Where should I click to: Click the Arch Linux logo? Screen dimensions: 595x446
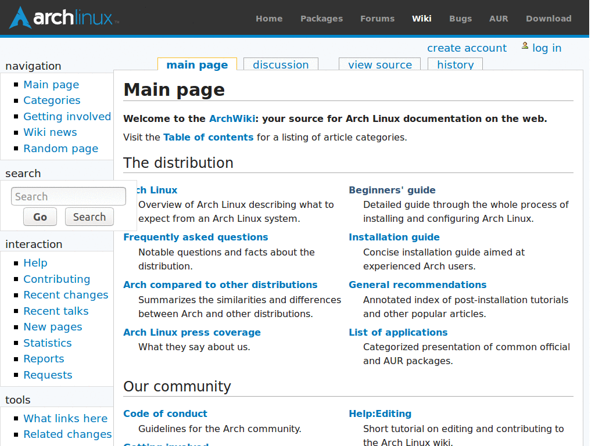[x=64, y=18]
